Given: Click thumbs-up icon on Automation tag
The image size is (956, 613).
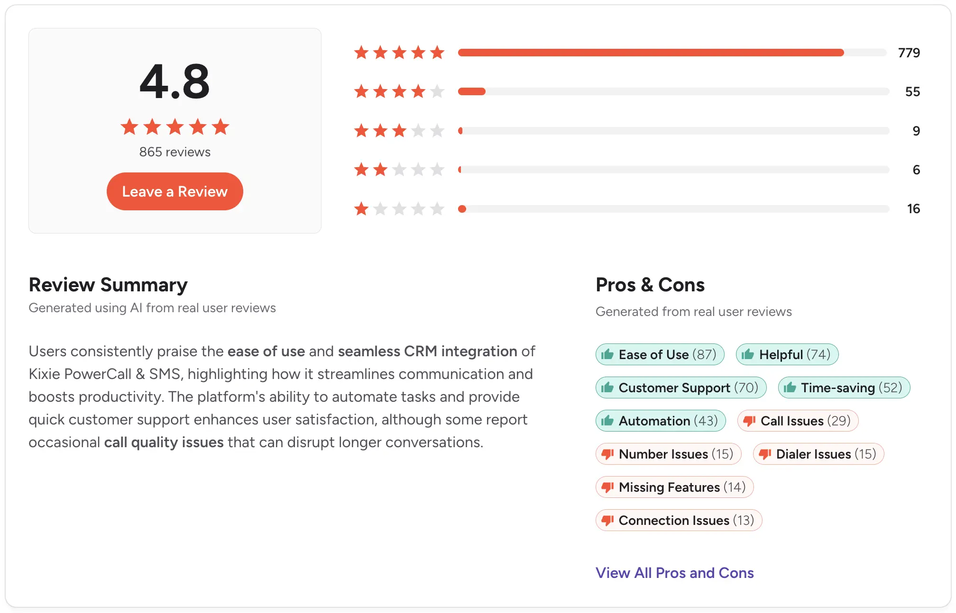Looking at the screenshot, I should pos(607,421).
